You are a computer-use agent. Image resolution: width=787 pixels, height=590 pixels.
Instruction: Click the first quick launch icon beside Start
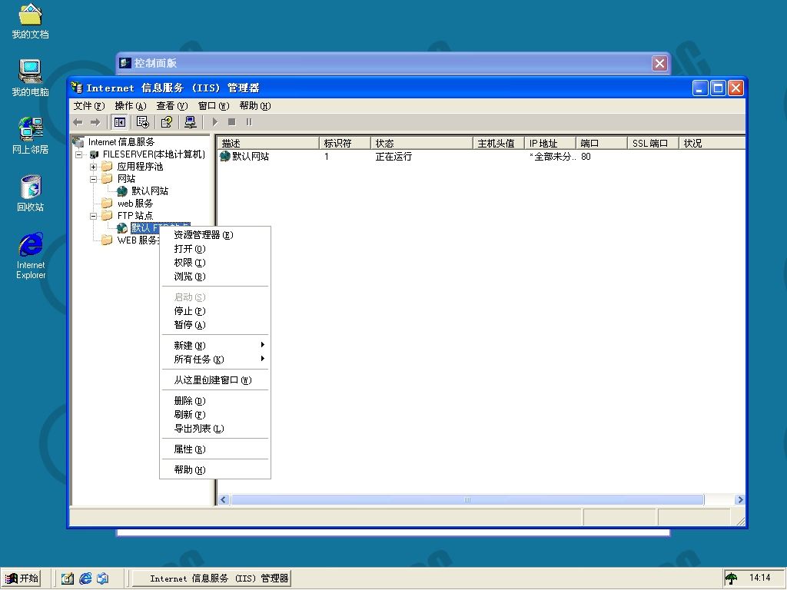[x=68, y=578]
